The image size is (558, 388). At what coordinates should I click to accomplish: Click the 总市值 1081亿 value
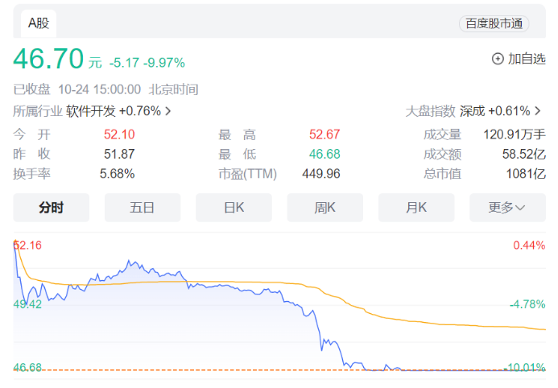pos(529,173)
